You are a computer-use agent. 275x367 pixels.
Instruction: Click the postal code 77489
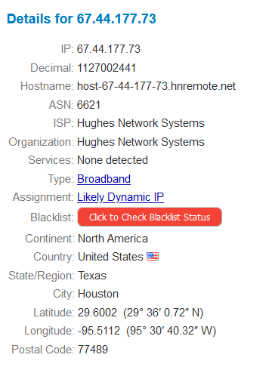93,350
